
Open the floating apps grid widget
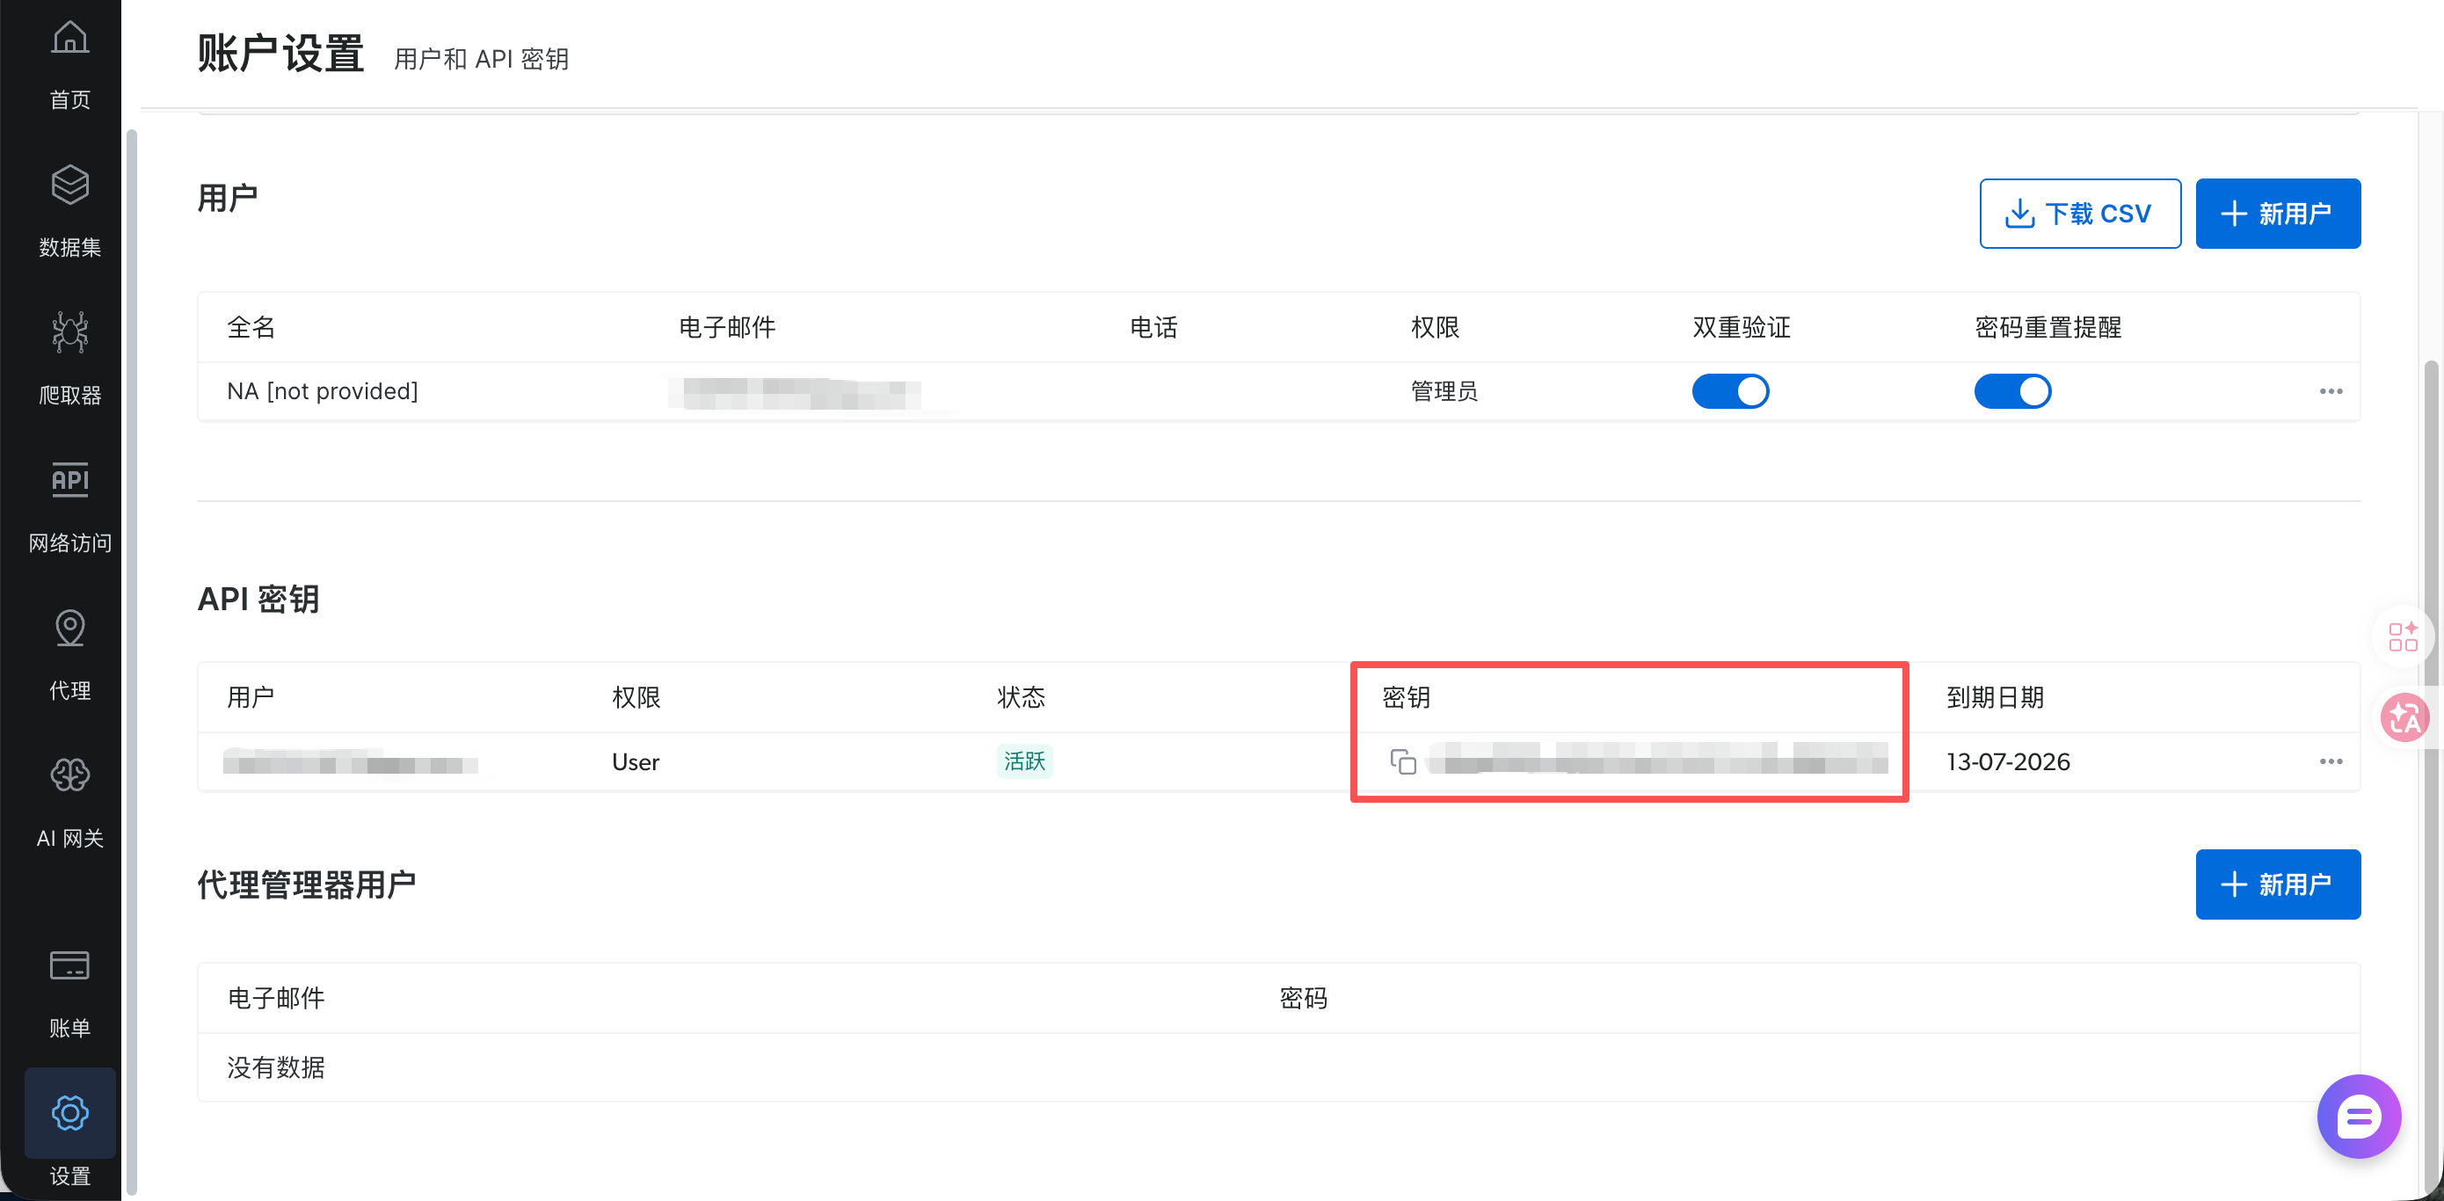2403,637
